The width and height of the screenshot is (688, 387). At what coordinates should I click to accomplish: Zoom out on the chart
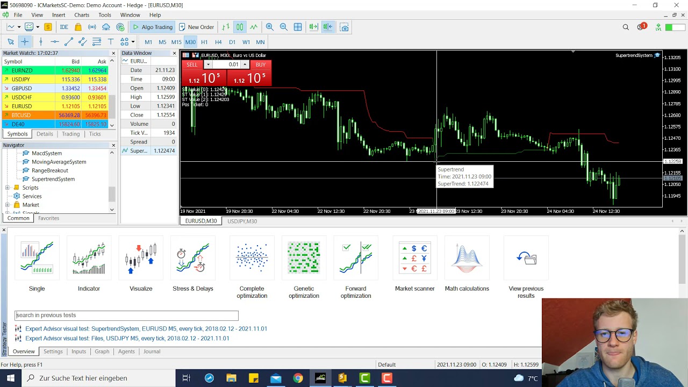pos(284,27)
